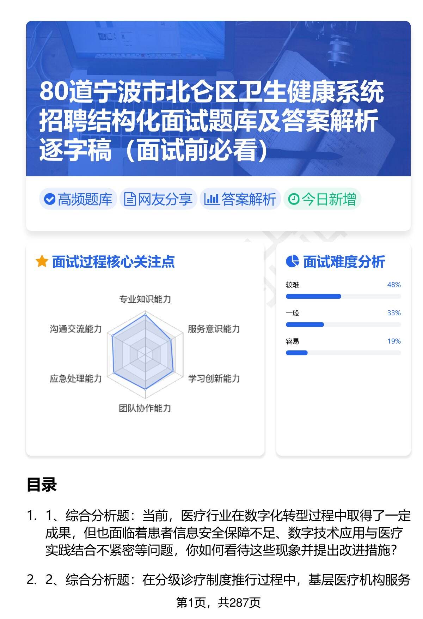The image size is (423, 619).
Task: Click the clock icon beside 今日新增
Action: 294,199
